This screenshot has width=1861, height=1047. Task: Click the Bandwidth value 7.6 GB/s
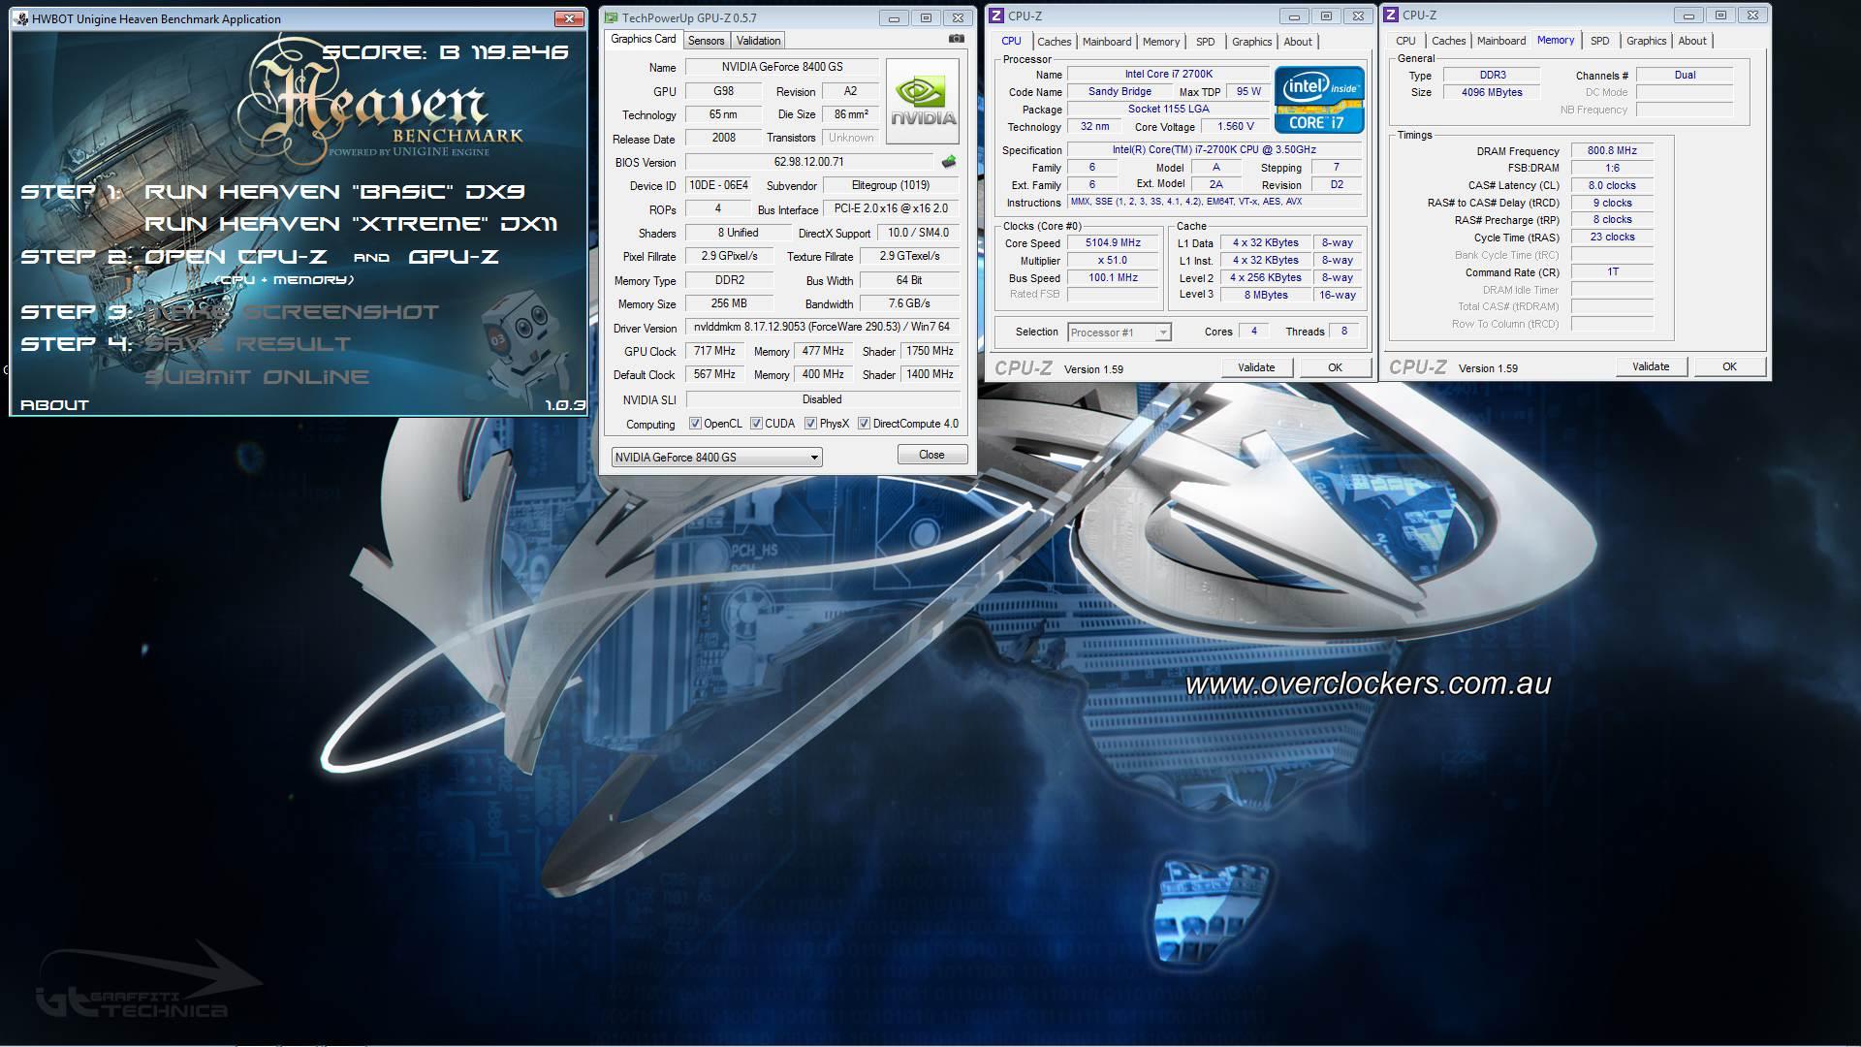coord(909,303)
